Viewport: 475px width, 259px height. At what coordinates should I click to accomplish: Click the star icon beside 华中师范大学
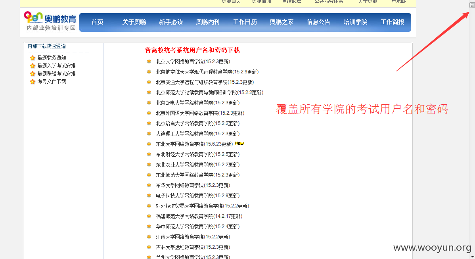149,226
